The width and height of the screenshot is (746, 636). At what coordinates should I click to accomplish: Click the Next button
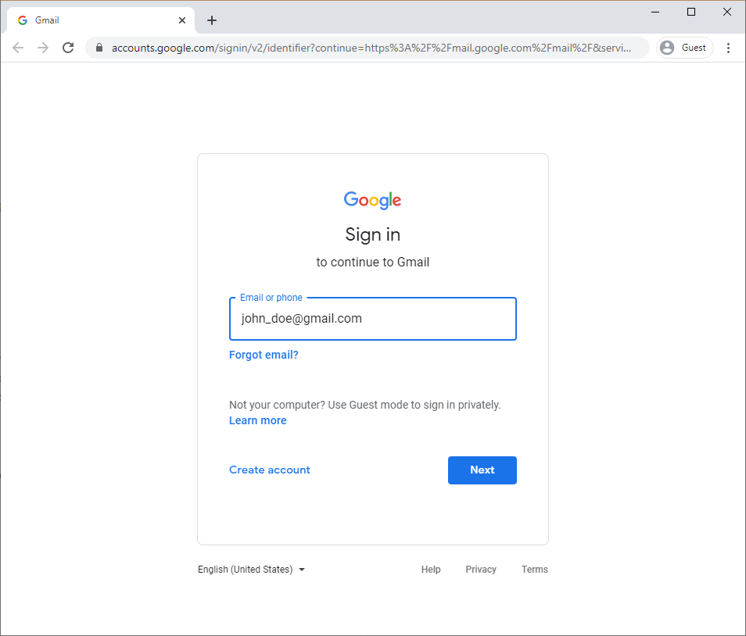(x=482, y=470)
